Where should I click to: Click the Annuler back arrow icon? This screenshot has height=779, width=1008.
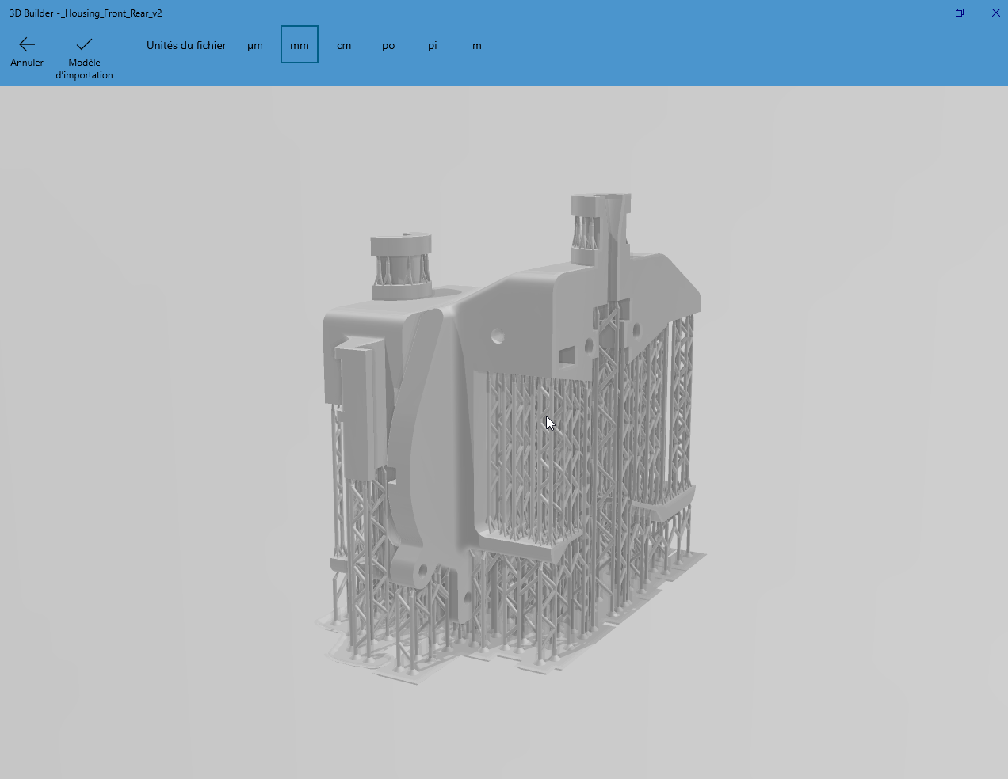[27, 45]
